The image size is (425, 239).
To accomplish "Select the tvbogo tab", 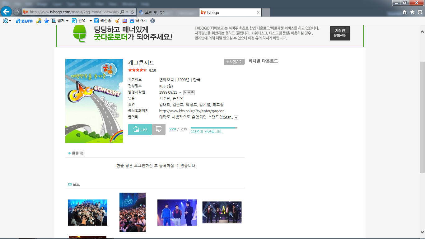I will (230, 12).
